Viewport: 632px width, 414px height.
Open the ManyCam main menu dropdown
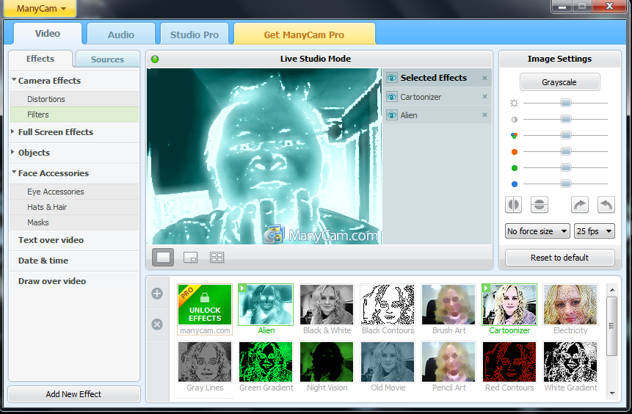pos(40,8)
